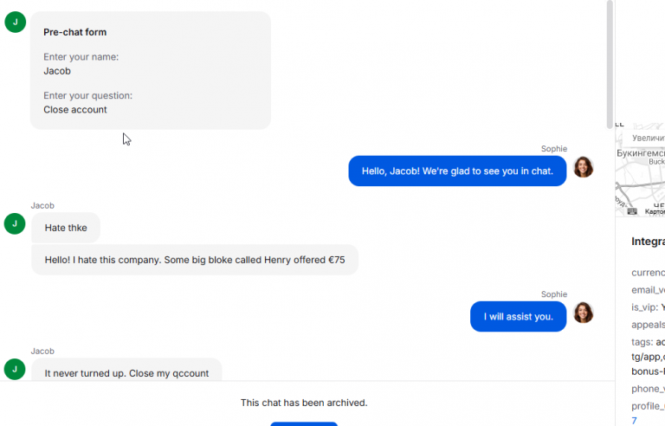This screenshot has height=426, width=665.
Task: Open Sophie's avatar next to the greeting message
Action: [x=583, y=167]
